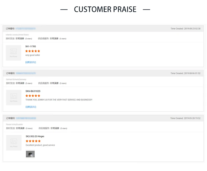Open the reply link under "very good seller"
Viewport: 207px width, 171px height.
(x=31, y=62)
